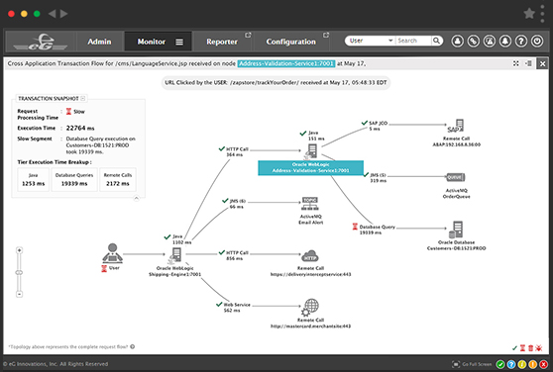Click the red trash legend icon
The image size is (553, 372).
click(530, 348)
